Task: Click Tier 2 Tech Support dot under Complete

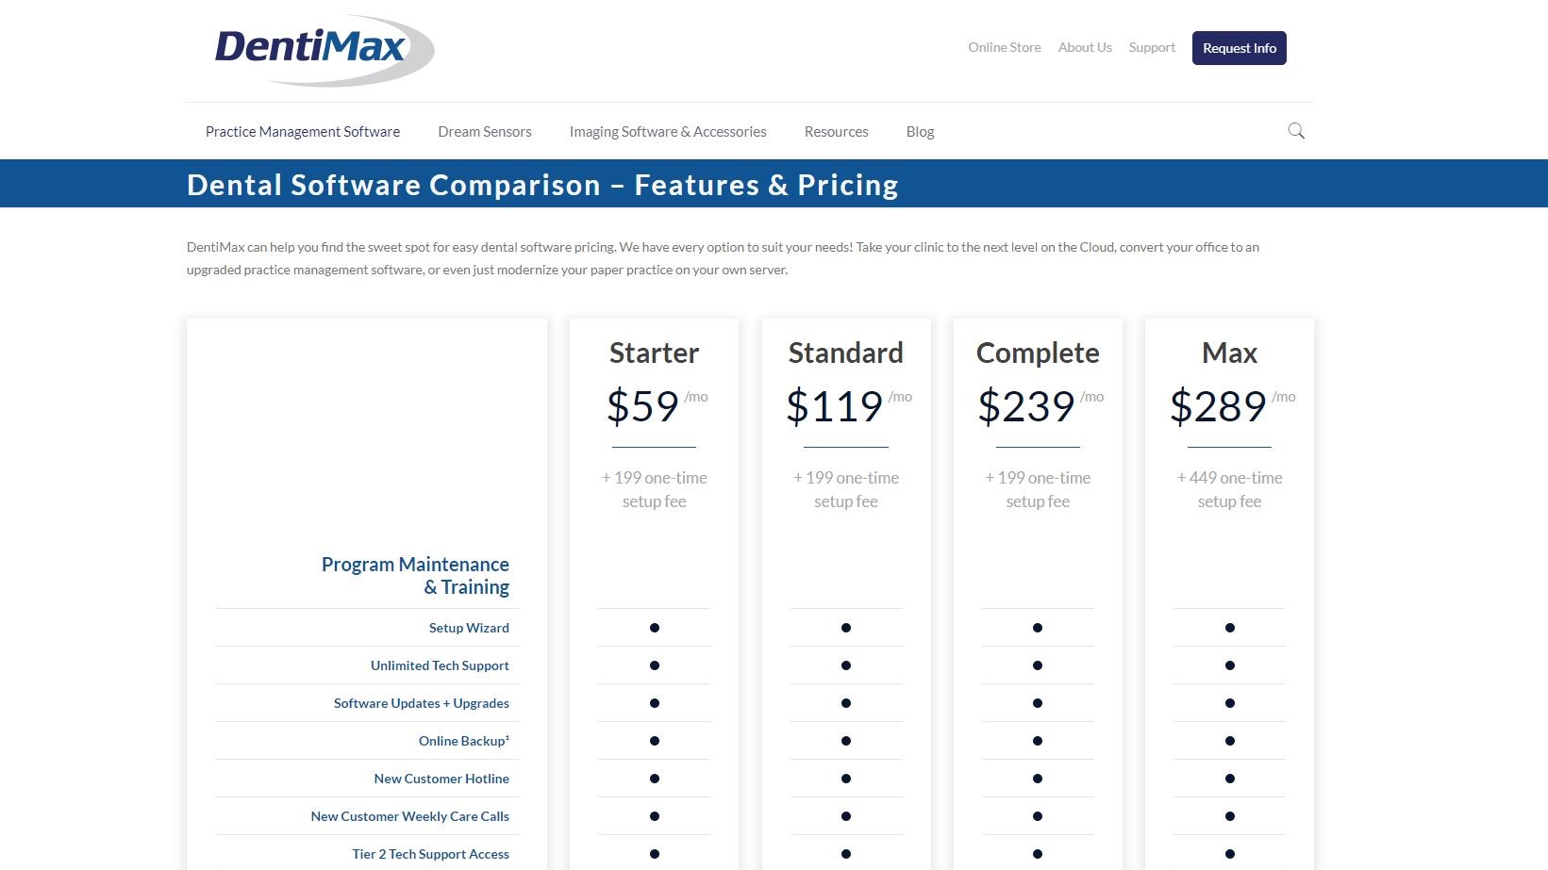Action: tap(1038, 854)
